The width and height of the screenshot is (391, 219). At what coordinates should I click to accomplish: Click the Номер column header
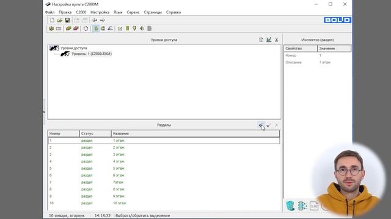[x=64, y=134]
